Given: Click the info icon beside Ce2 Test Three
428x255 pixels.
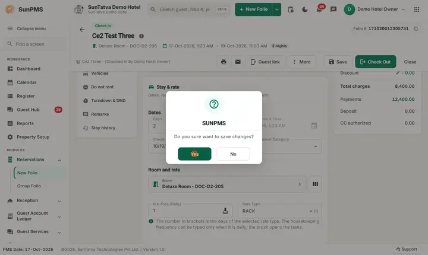Looking at the screenshot, I should coord(141,36).
